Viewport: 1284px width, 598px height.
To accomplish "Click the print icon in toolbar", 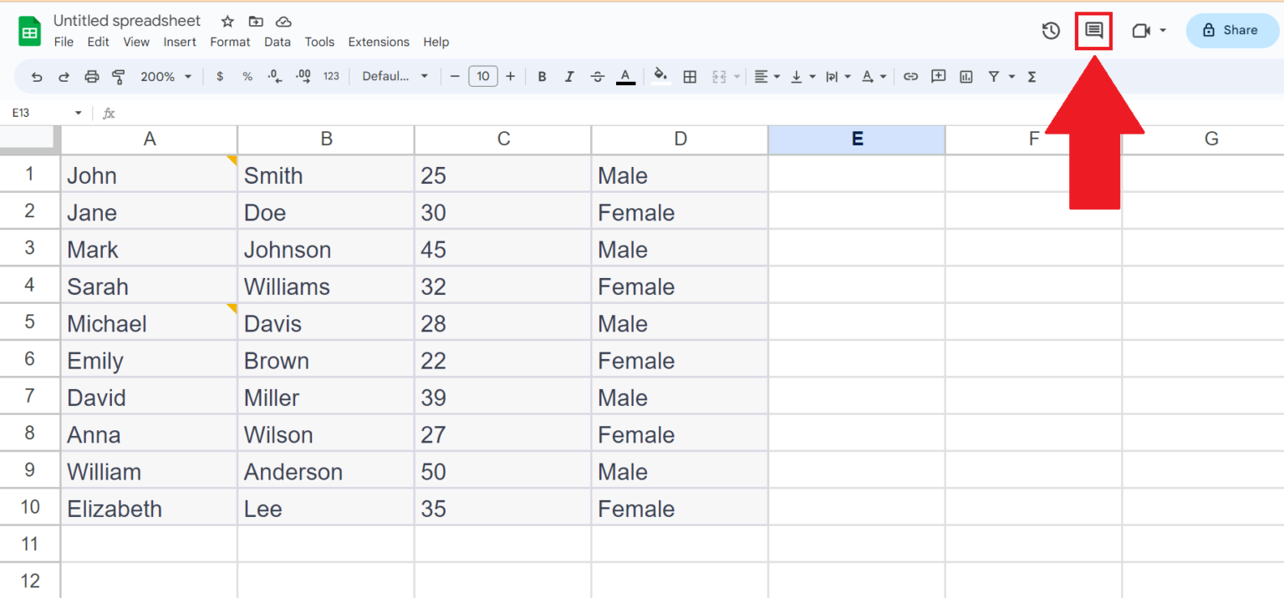I will (92, 77).
